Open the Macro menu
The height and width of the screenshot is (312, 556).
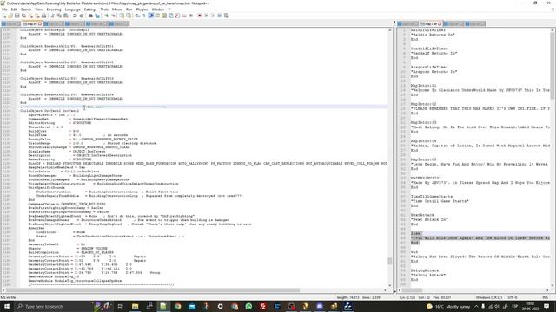pos(117,10)
